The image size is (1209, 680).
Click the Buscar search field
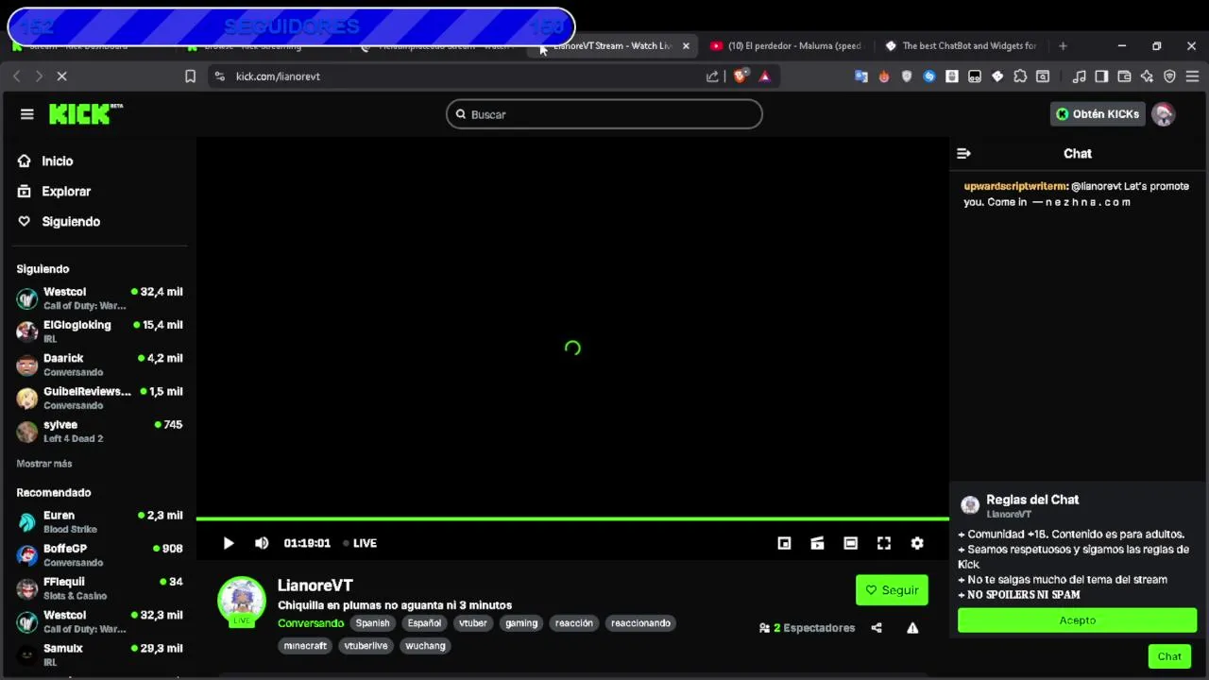pyautogui.click(x=604, y=114)
